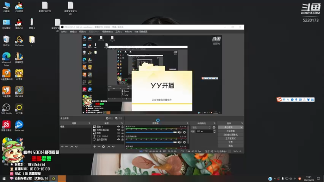
Task: Click the 开始录制 button
Action: tap(230, 131)
